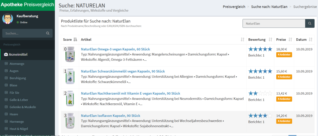This screenshot has width=318, height=136.
Task: Click the 13,42 € price
Action: pyautogui.click(x=281, y=93)
